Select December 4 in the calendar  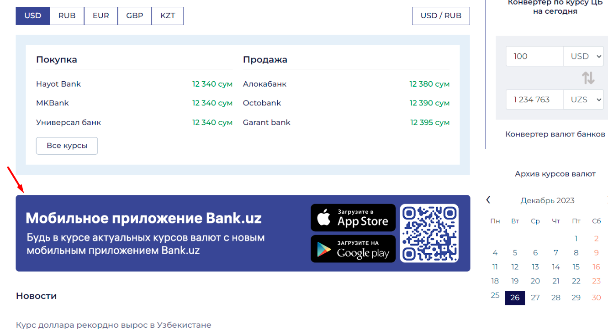tap(495, 253)
